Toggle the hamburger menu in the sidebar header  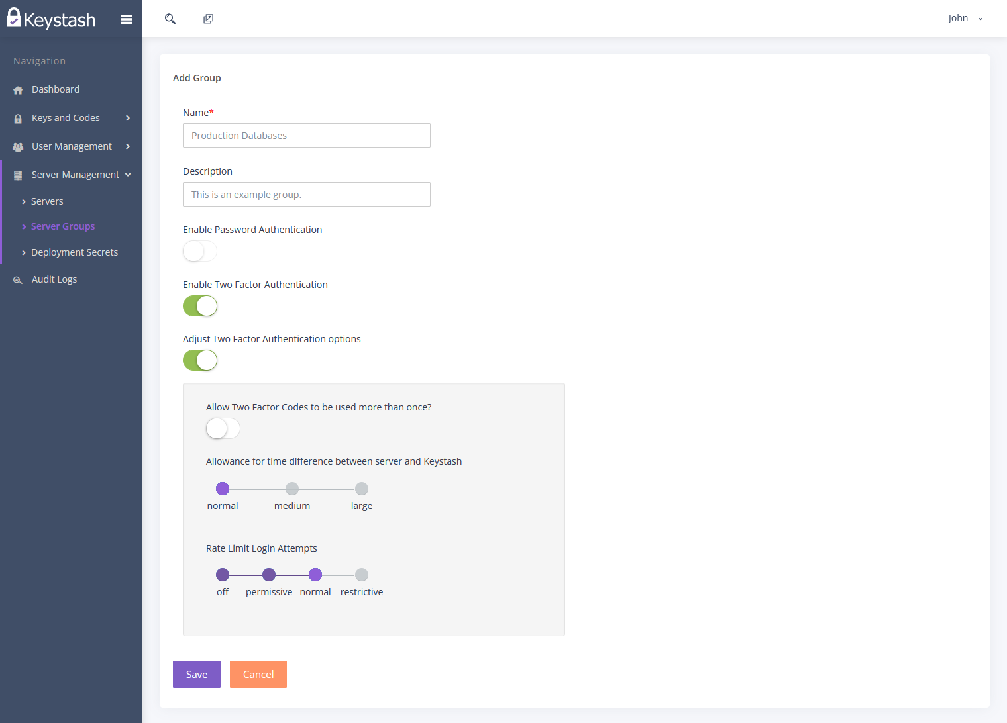127,19
